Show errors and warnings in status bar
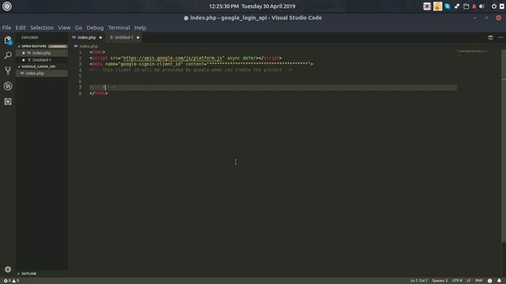 [x=11, y=281]
